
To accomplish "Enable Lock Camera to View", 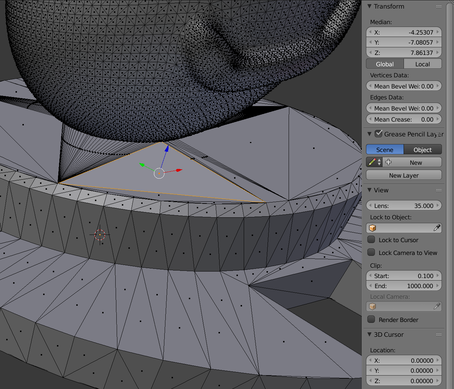I will point(371,252).
